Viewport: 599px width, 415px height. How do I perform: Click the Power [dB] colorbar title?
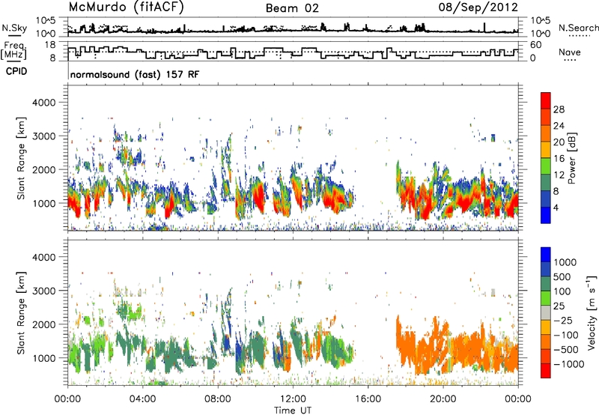(571, 158)
